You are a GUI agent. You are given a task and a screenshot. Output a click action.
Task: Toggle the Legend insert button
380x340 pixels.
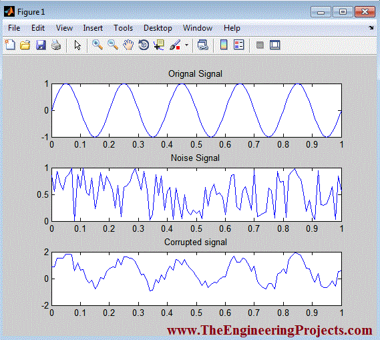238,45
